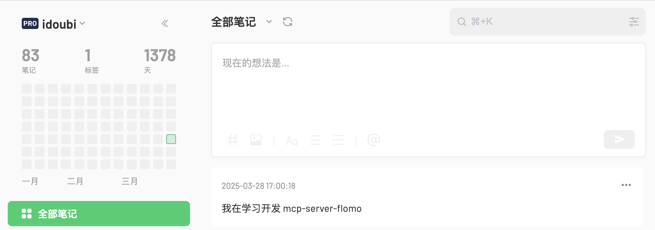This screenshot has height=230, width=655.
Task: Add an image to the note
Action: 256,140
